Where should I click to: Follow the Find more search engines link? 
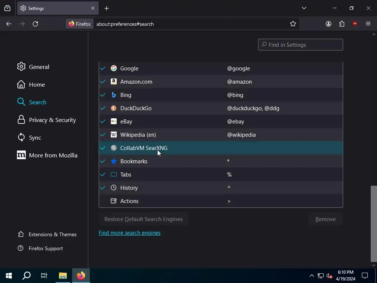pyautogui.click(x=130, y=233)
